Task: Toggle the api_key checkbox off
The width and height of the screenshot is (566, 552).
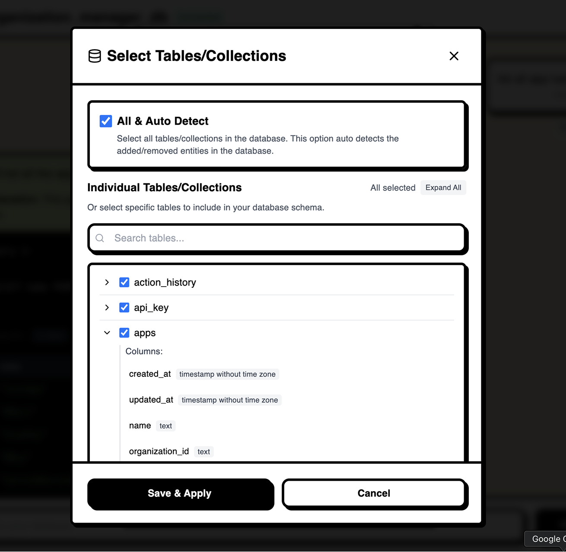Action: [x=124, y=307]
